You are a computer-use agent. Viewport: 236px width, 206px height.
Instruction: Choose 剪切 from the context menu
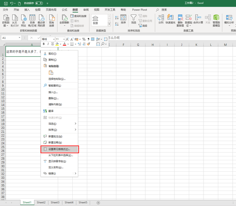coord(59,54)
